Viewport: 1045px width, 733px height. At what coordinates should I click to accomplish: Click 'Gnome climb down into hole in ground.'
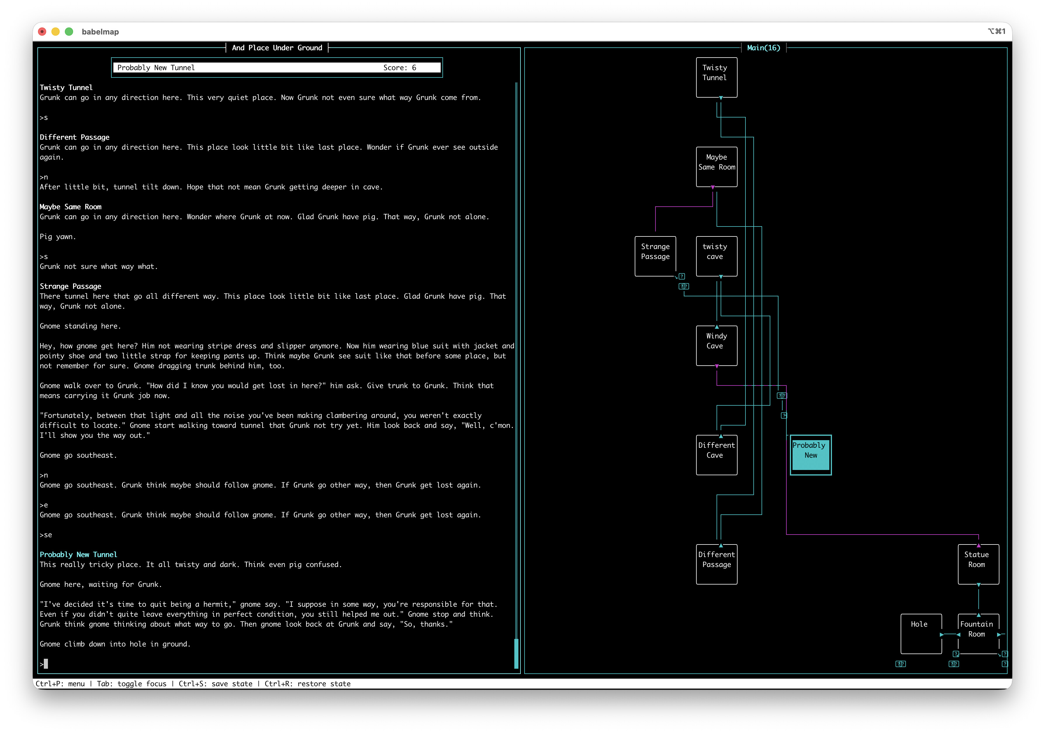115,644
